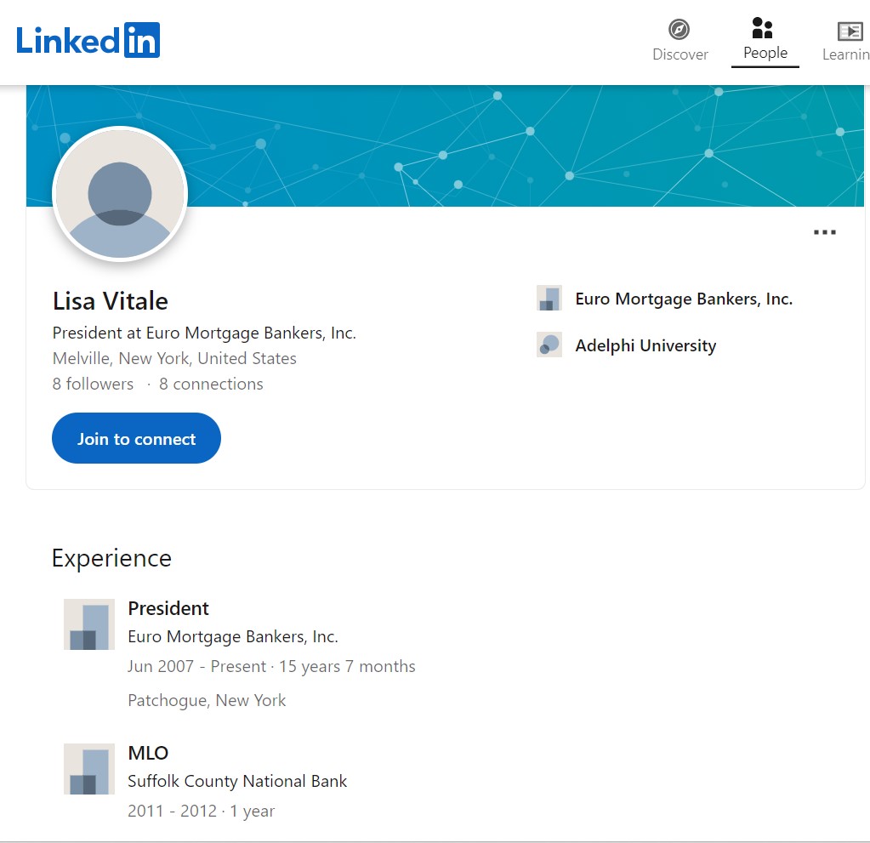Screen dimensions: 870x843
Task: Open Euro Mortgage Bankers, Inc. under President
Action: [x=233, y=636]
